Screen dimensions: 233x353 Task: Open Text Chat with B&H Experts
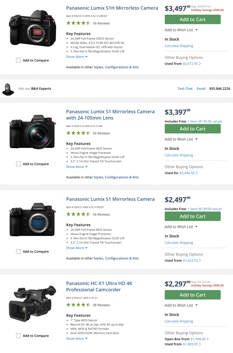point(185,89)
